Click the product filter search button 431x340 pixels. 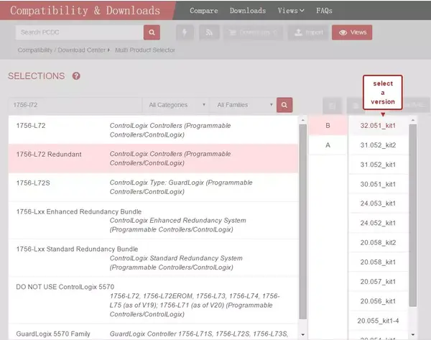[284, 105]
